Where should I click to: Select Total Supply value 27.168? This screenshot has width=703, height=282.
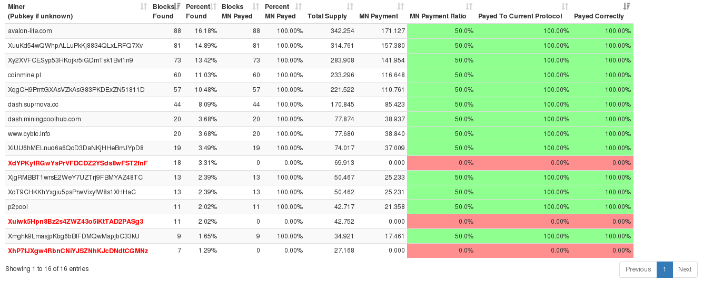[x=344, y=251]
